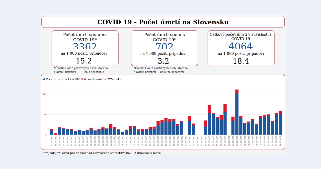The height and width of the screenshot is (169, 321).
Task: Toggle the 'Počet úmrtí s COVID-19' legend label
Action: tap(104, 79)
